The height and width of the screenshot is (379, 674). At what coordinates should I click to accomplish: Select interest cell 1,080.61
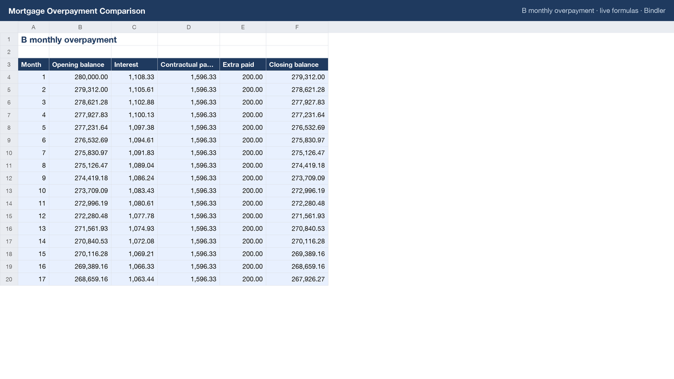coord(134,204)
